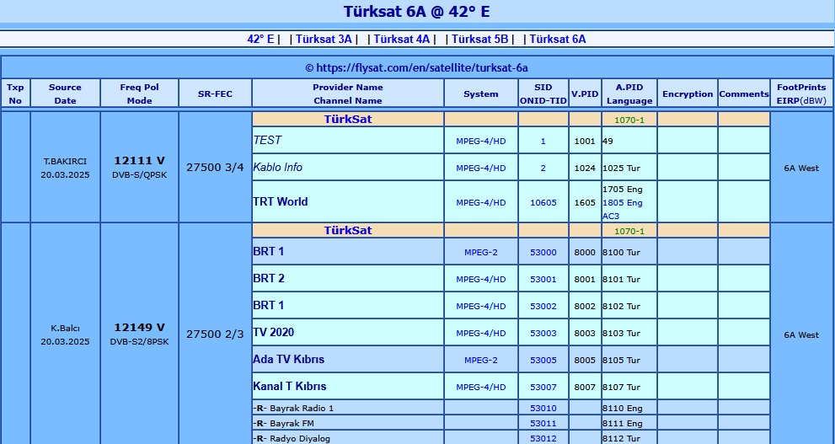Open the 42° E navigation link
835x444 pixels.
coord(260,39)
